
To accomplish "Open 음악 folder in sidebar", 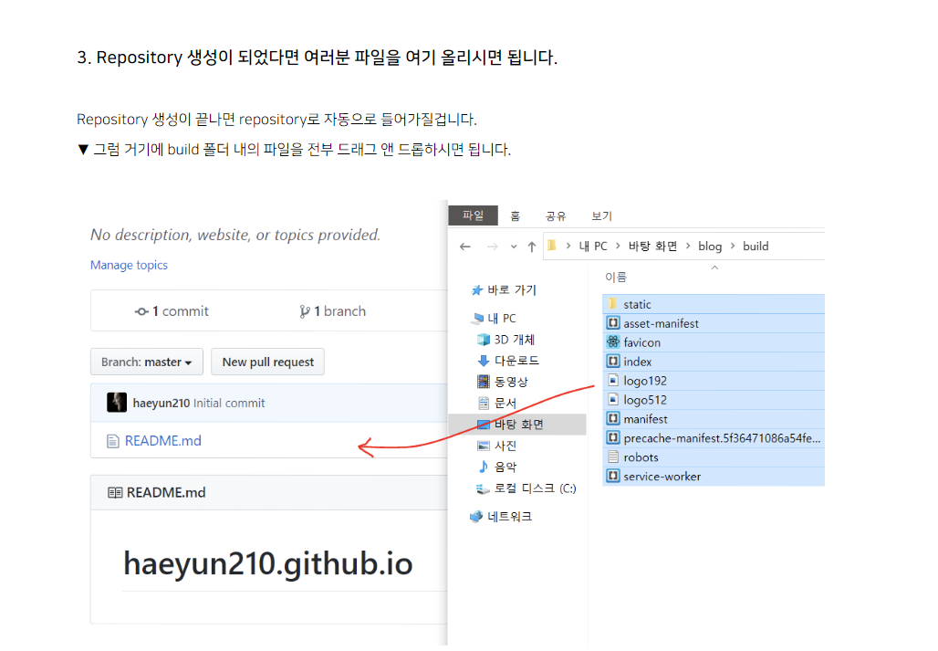I will pos(497,467).
